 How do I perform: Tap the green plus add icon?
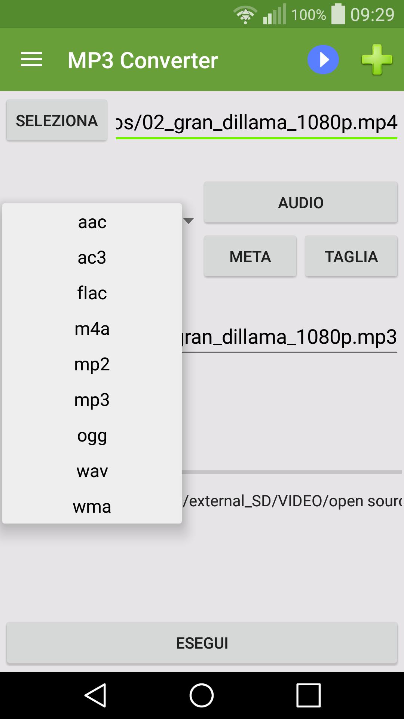coord(377,60)
